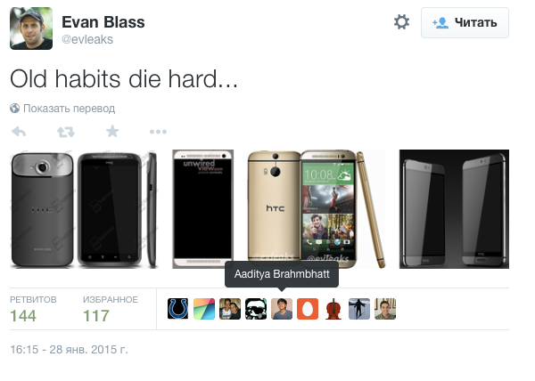
Task: Open the tweet settings gear menu
Action: pyautogui.click(x=401, y=22)
